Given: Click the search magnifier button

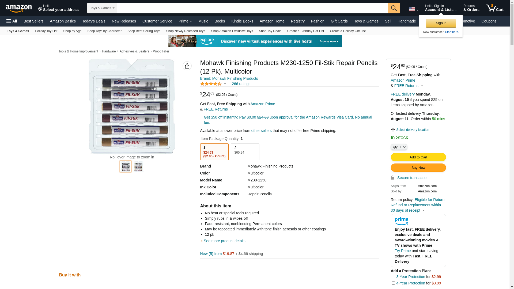Looking at the screenshot, I should [x=394, y=8].
